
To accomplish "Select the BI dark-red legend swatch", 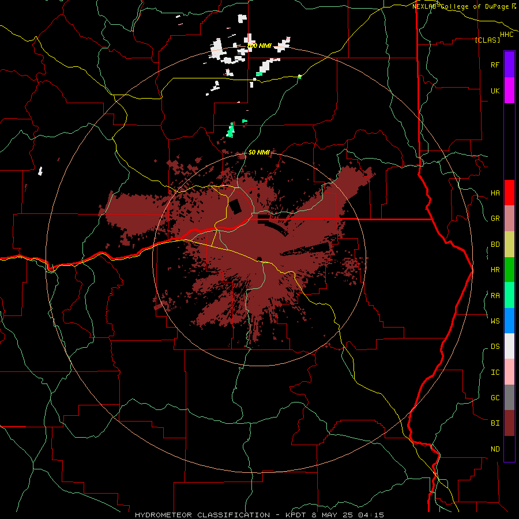I will 509,423.
